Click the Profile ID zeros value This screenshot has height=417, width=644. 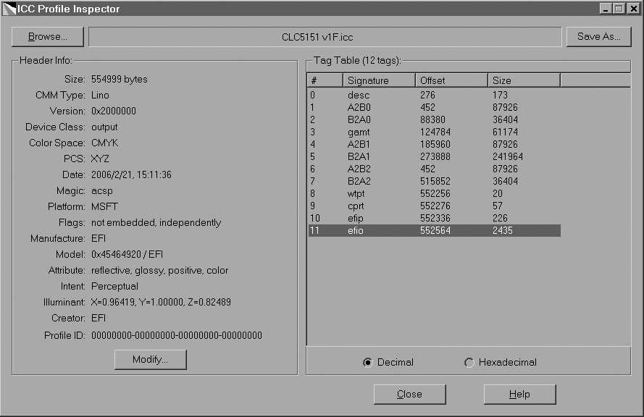click(x=177, y=336)
